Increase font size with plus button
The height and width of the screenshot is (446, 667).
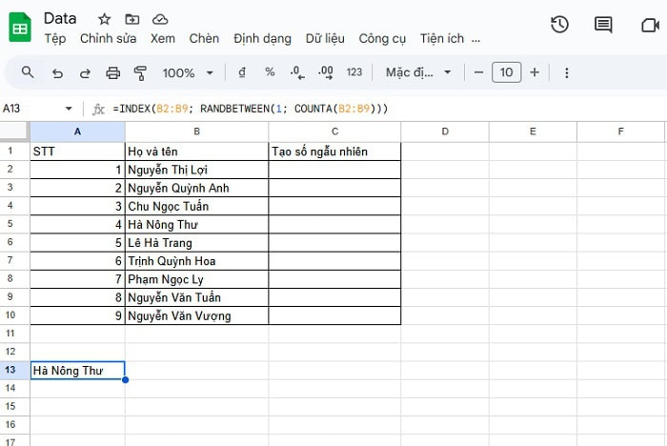(535, 72)
